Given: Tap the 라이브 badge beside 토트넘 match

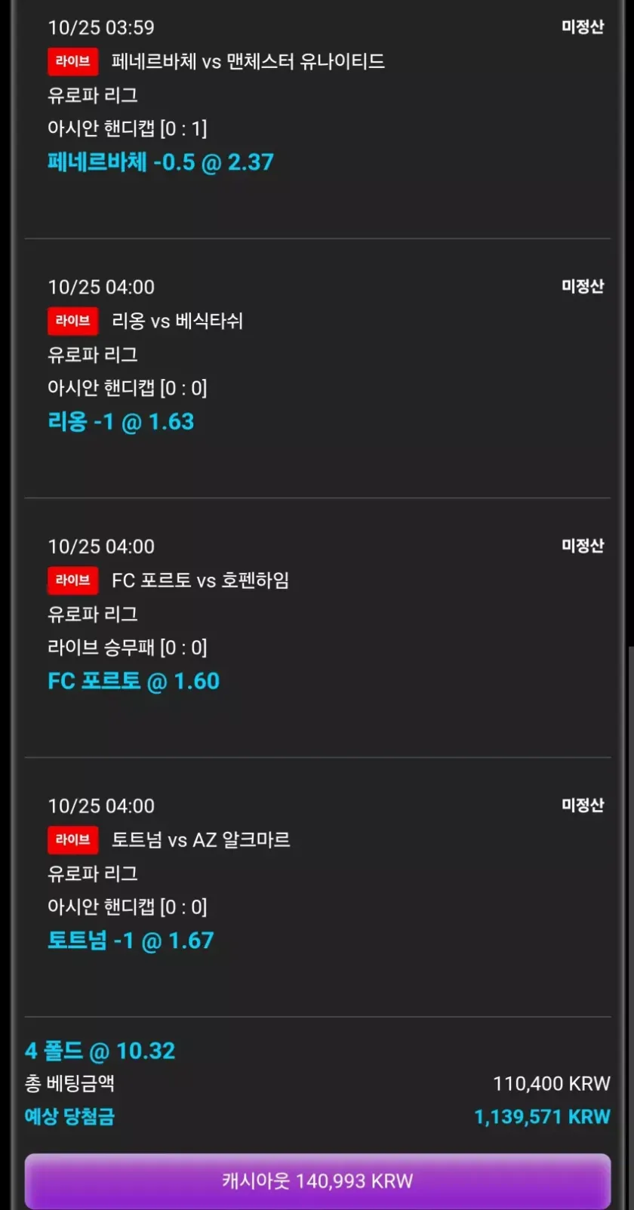Looking at the screenshot, I should [x=72, y=839].
